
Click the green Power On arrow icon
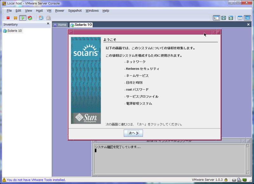coord(22,18)
